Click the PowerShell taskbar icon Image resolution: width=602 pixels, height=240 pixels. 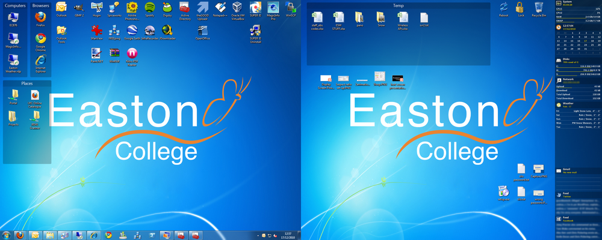tap(152, 235)
